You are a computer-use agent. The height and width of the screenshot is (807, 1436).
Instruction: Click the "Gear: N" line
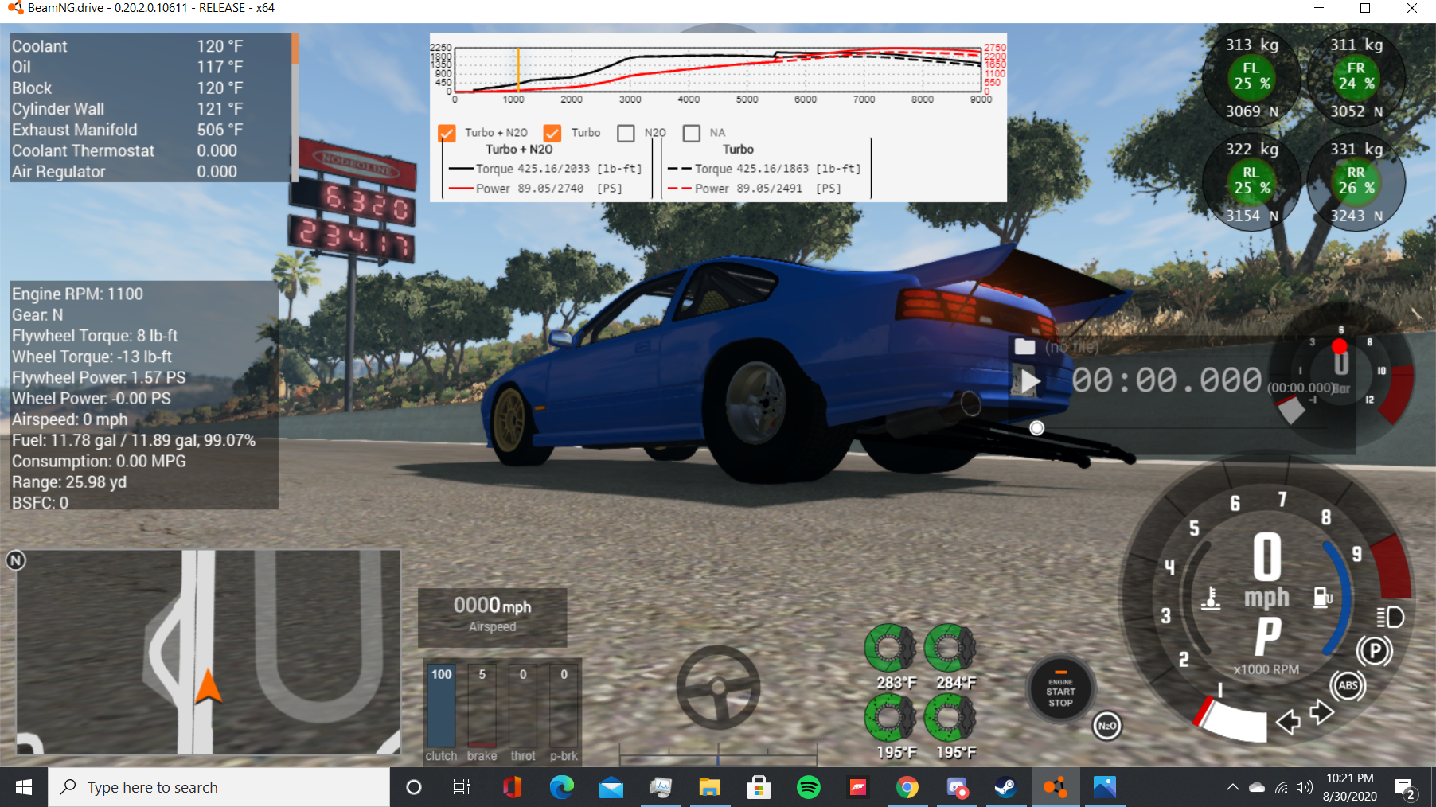37,314
